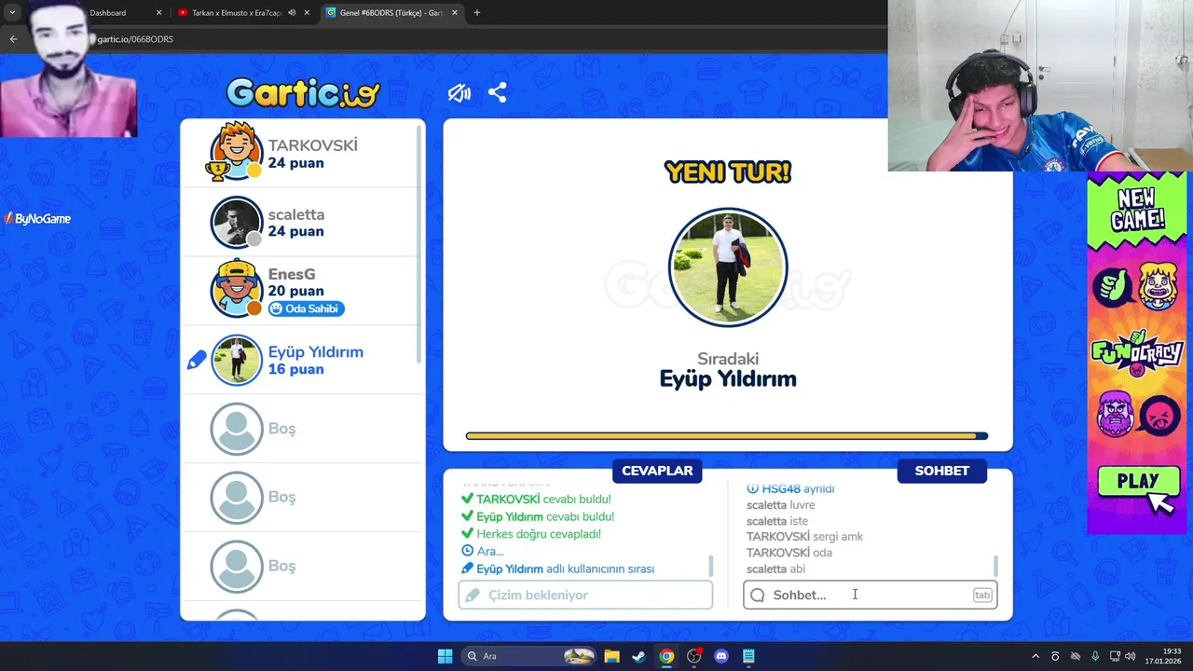Click Eyüp Yıldırım's avatar in player list
The image size is (1193, 671).
tap(236, 360)
